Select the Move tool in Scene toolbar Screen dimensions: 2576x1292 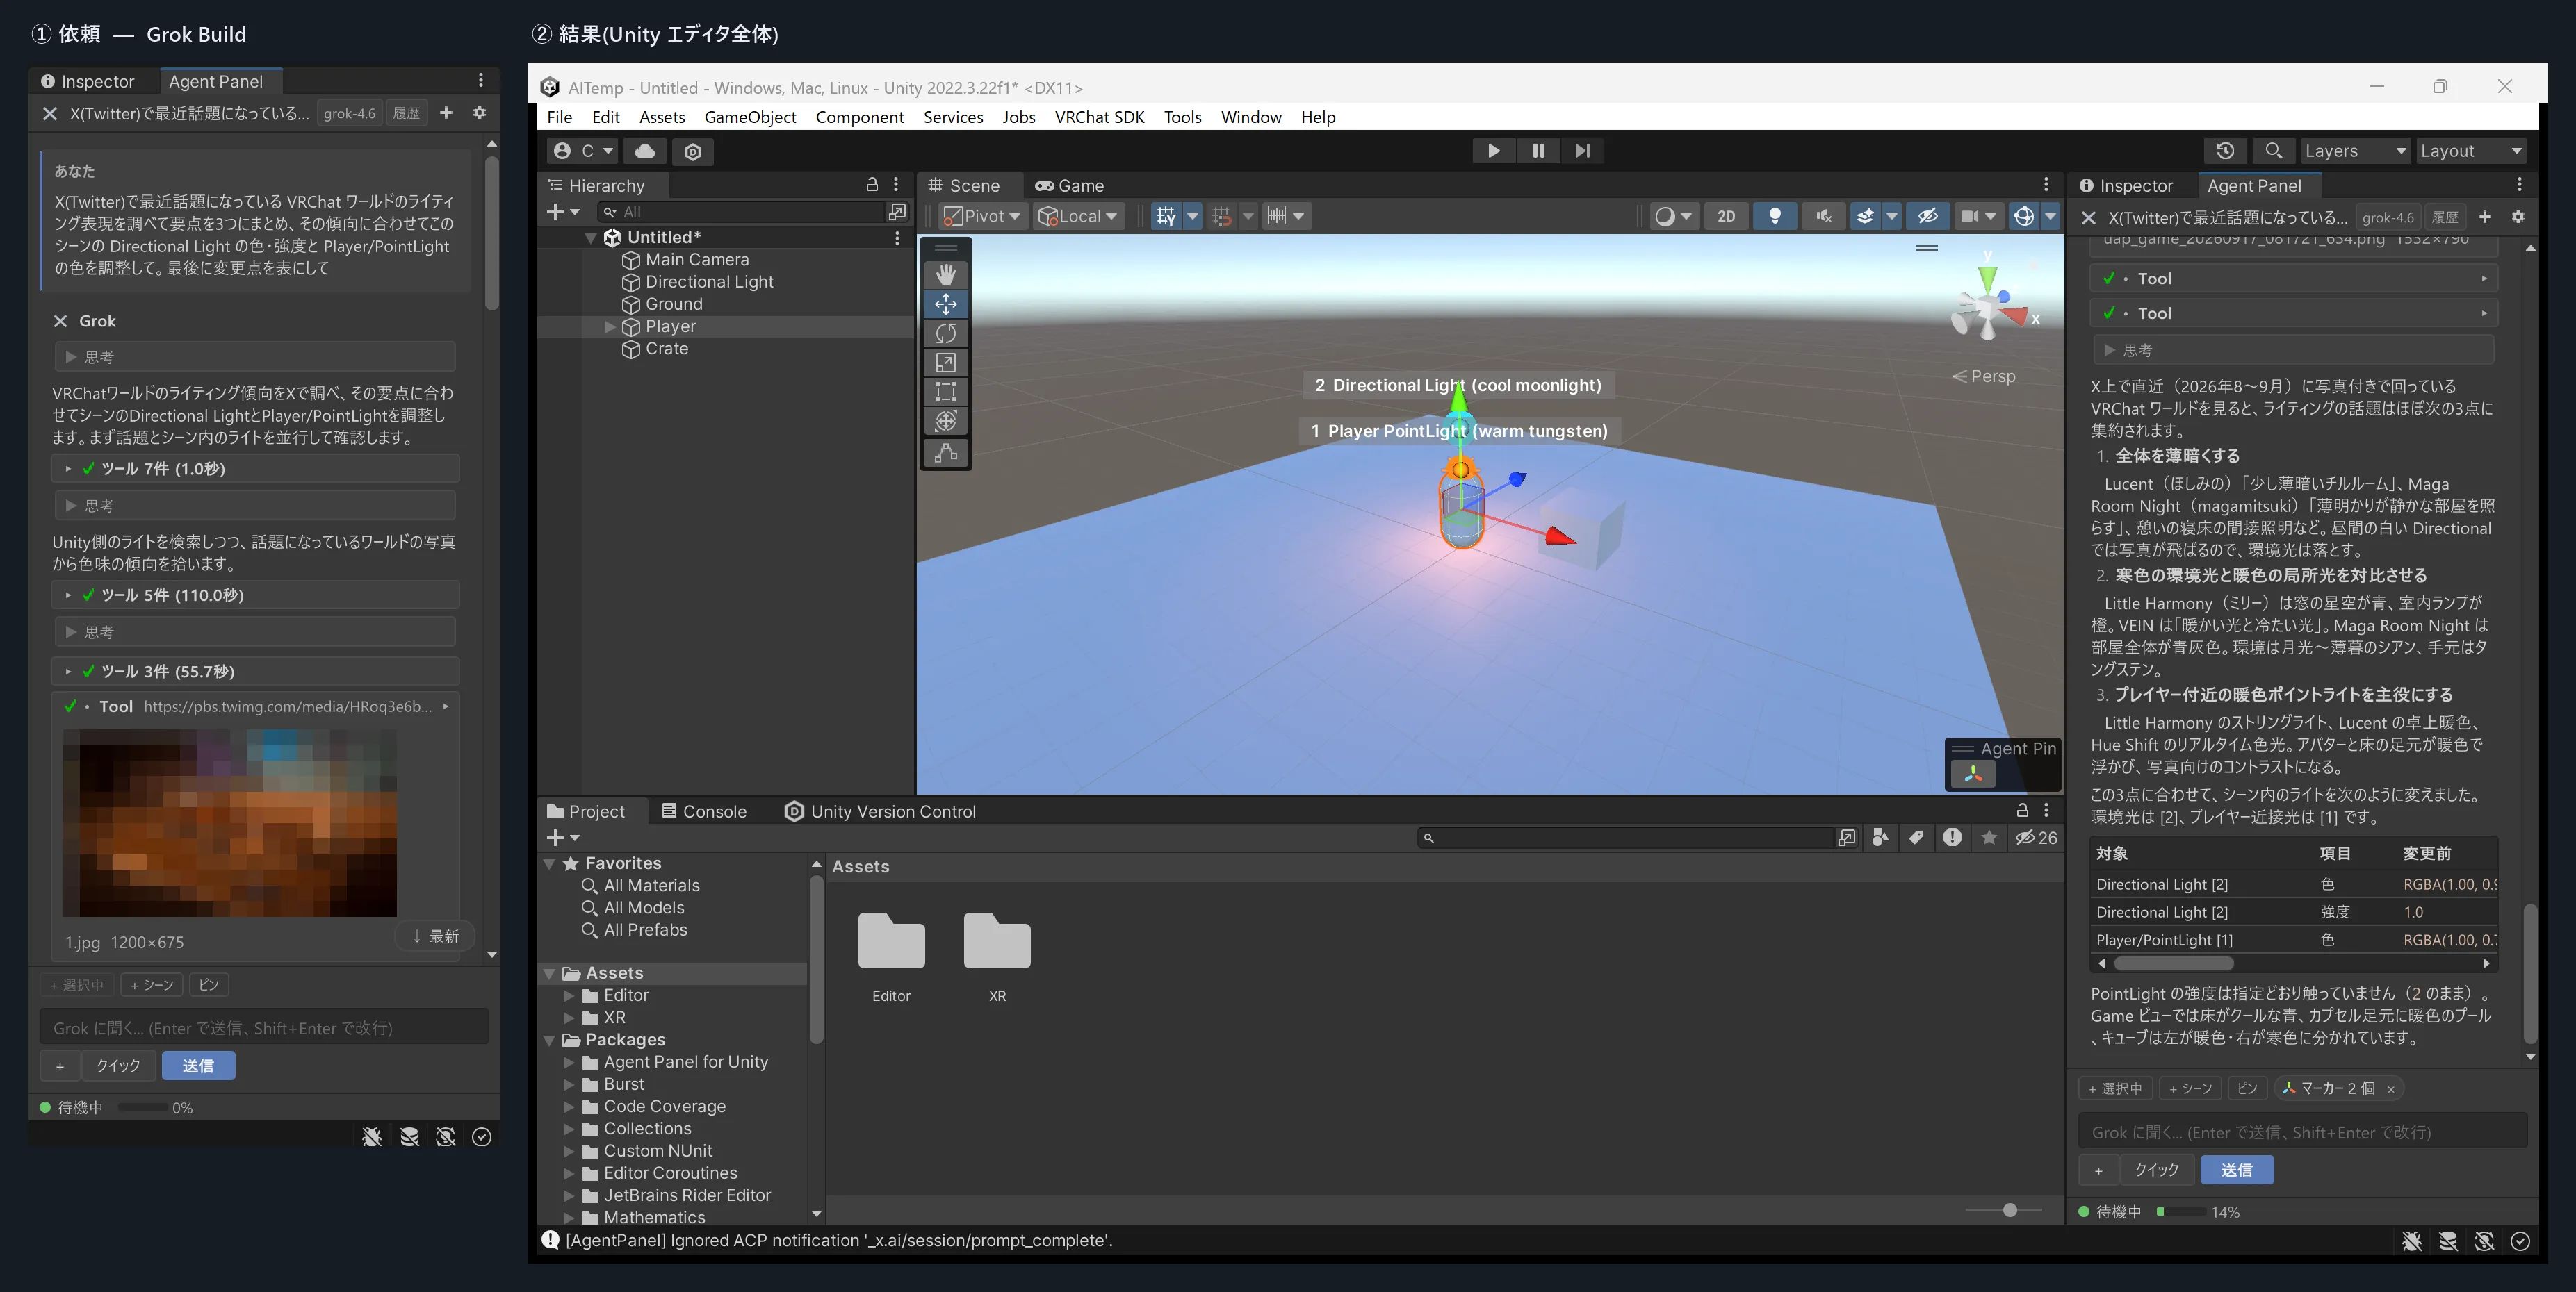[945, 304]
